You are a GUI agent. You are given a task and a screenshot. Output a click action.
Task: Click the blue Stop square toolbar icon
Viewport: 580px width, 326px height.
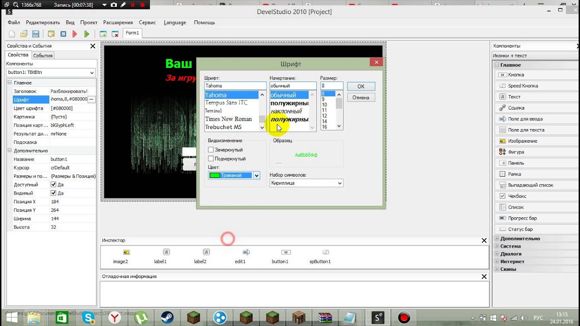[63, 34]
